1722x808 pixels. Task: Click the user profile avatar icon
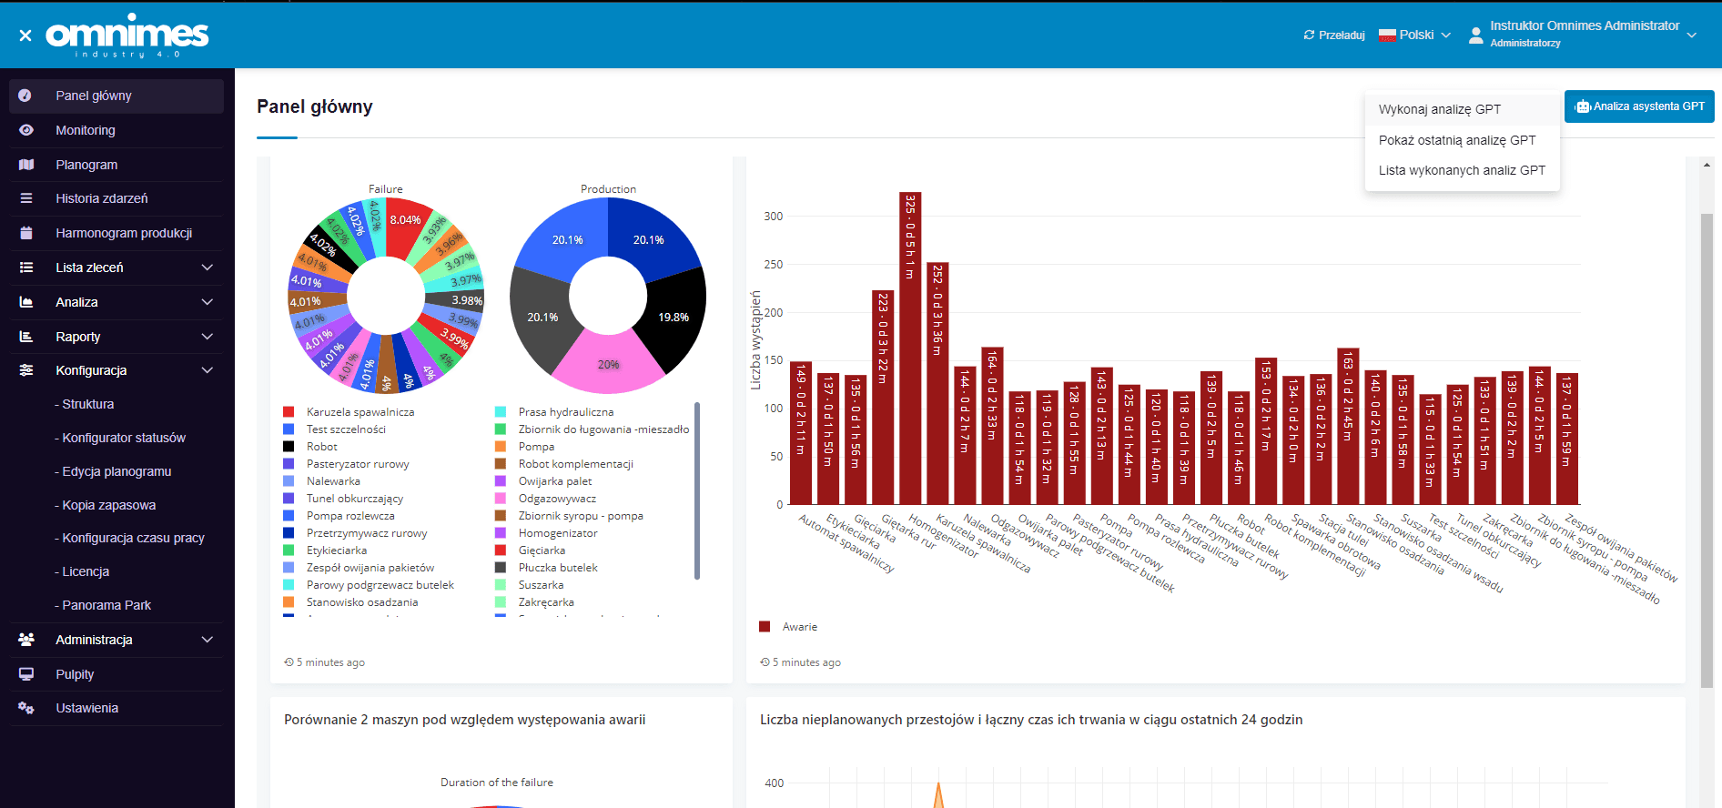(x=1476, y=35)
